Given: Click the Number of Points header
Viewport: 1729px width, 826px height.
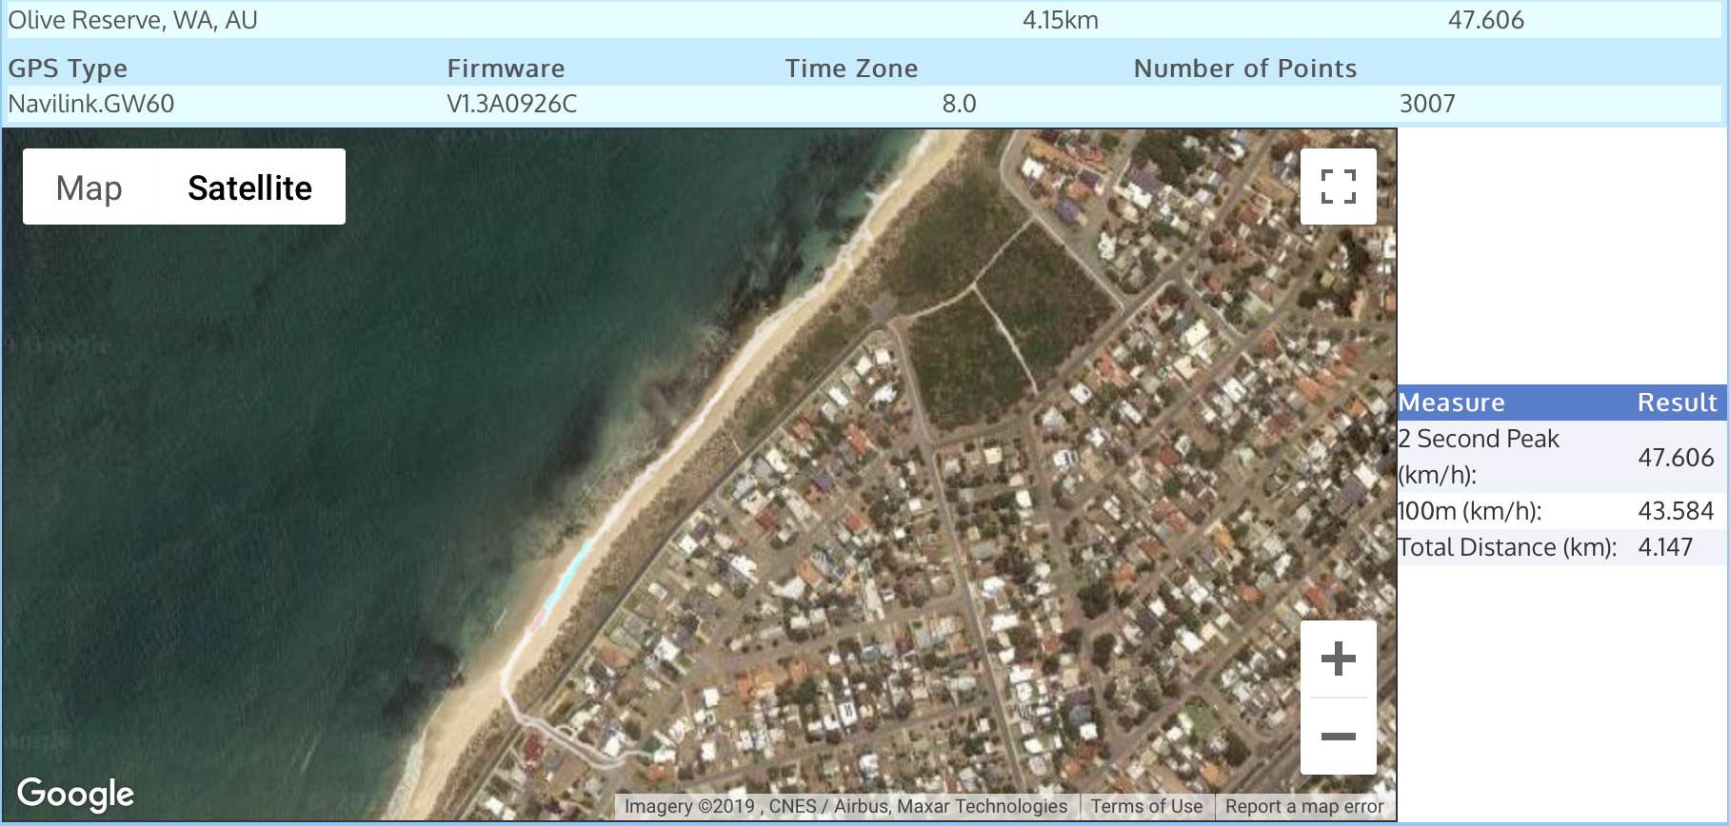Looking at the screenshot, I should tap(1244, 69).
